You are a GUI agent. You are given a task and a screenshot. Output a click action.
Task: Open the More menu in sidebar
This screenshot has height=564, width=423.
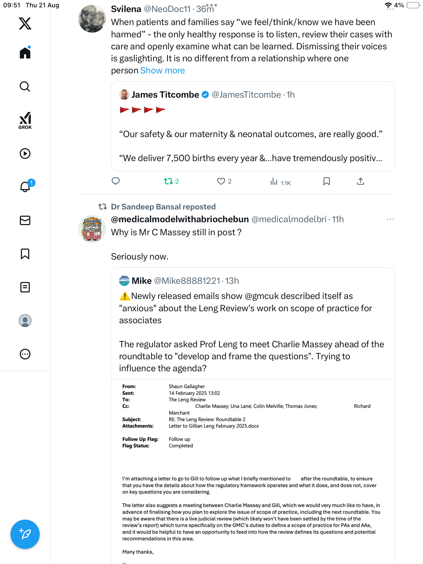(25, 354)
